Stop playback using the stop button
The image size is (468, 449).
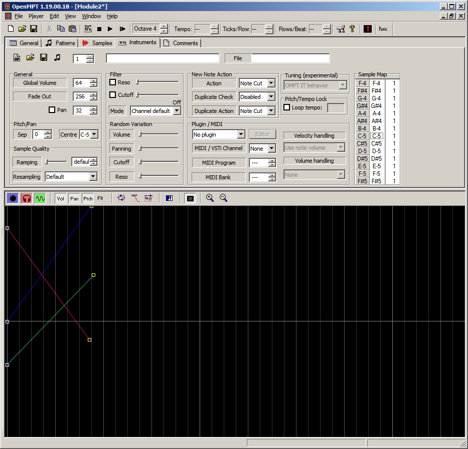[x=99, y=29]
